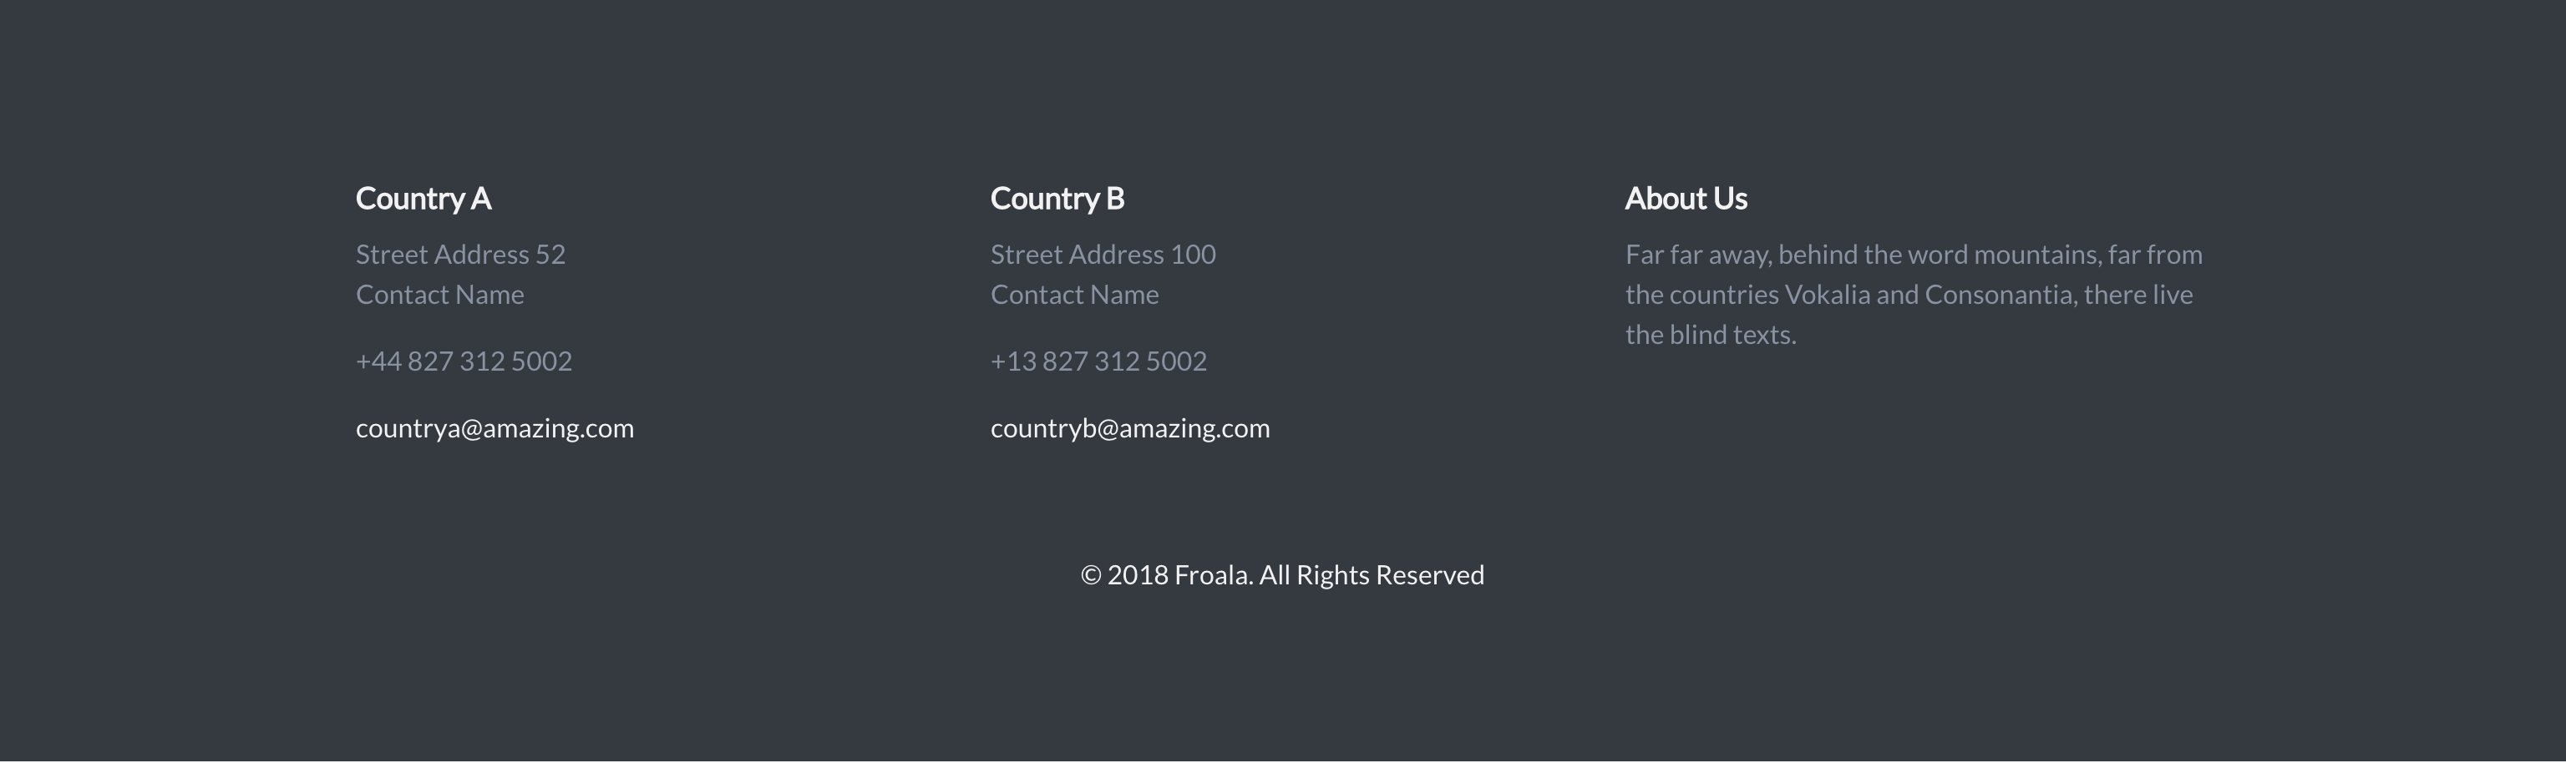
Task: Select Contact Name under Country B
Action: pos(1074,295)
